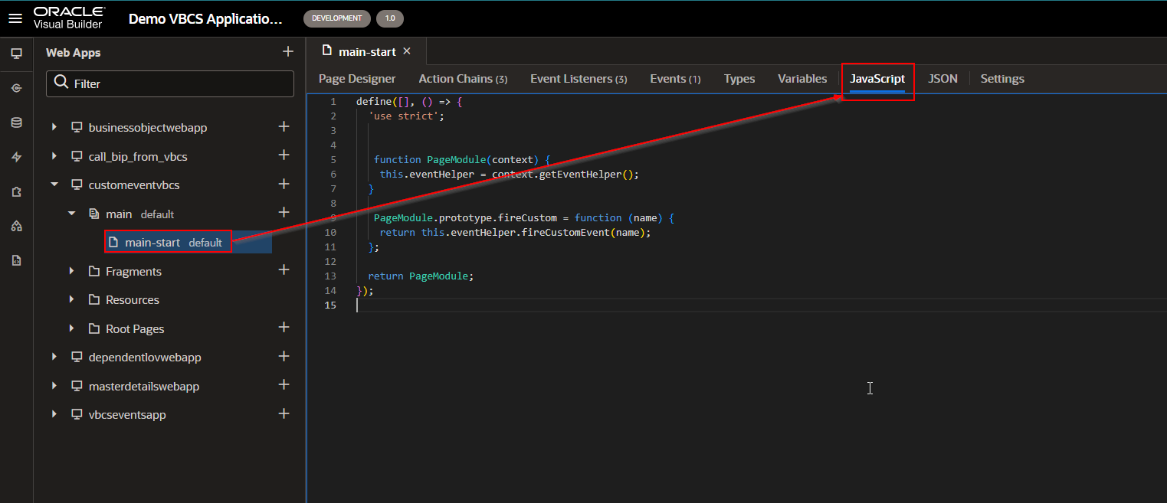Click the DEVELOPMENT status badge
This screenshot has height=503, width=1167.
coord(336,18)
